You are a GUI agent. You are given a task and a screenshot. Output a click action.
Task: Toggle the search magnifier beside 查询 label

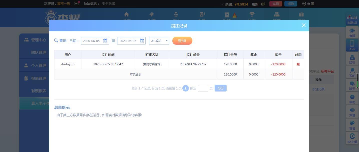pos(56,40)
